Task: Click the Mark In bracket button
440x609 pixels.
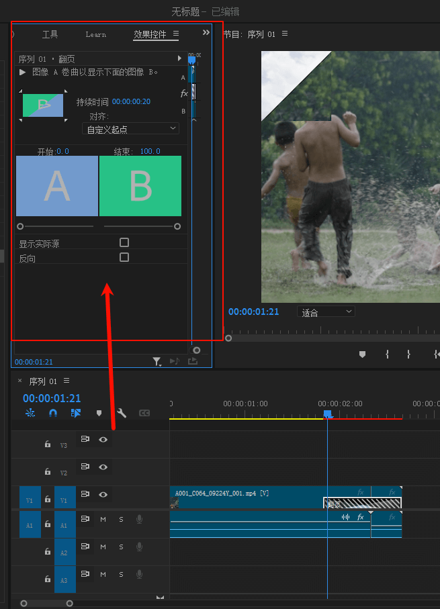Action: (387, 354)
